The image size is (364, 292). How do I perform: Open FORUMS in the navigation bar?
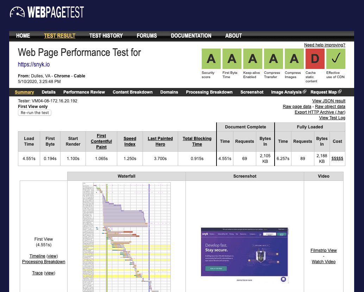(x=147, y=36)
